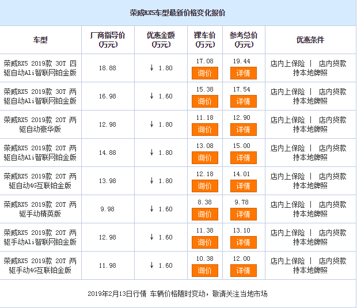Click the 优惠条件 column header
The image size is (357, 308).
click(310, 40)
